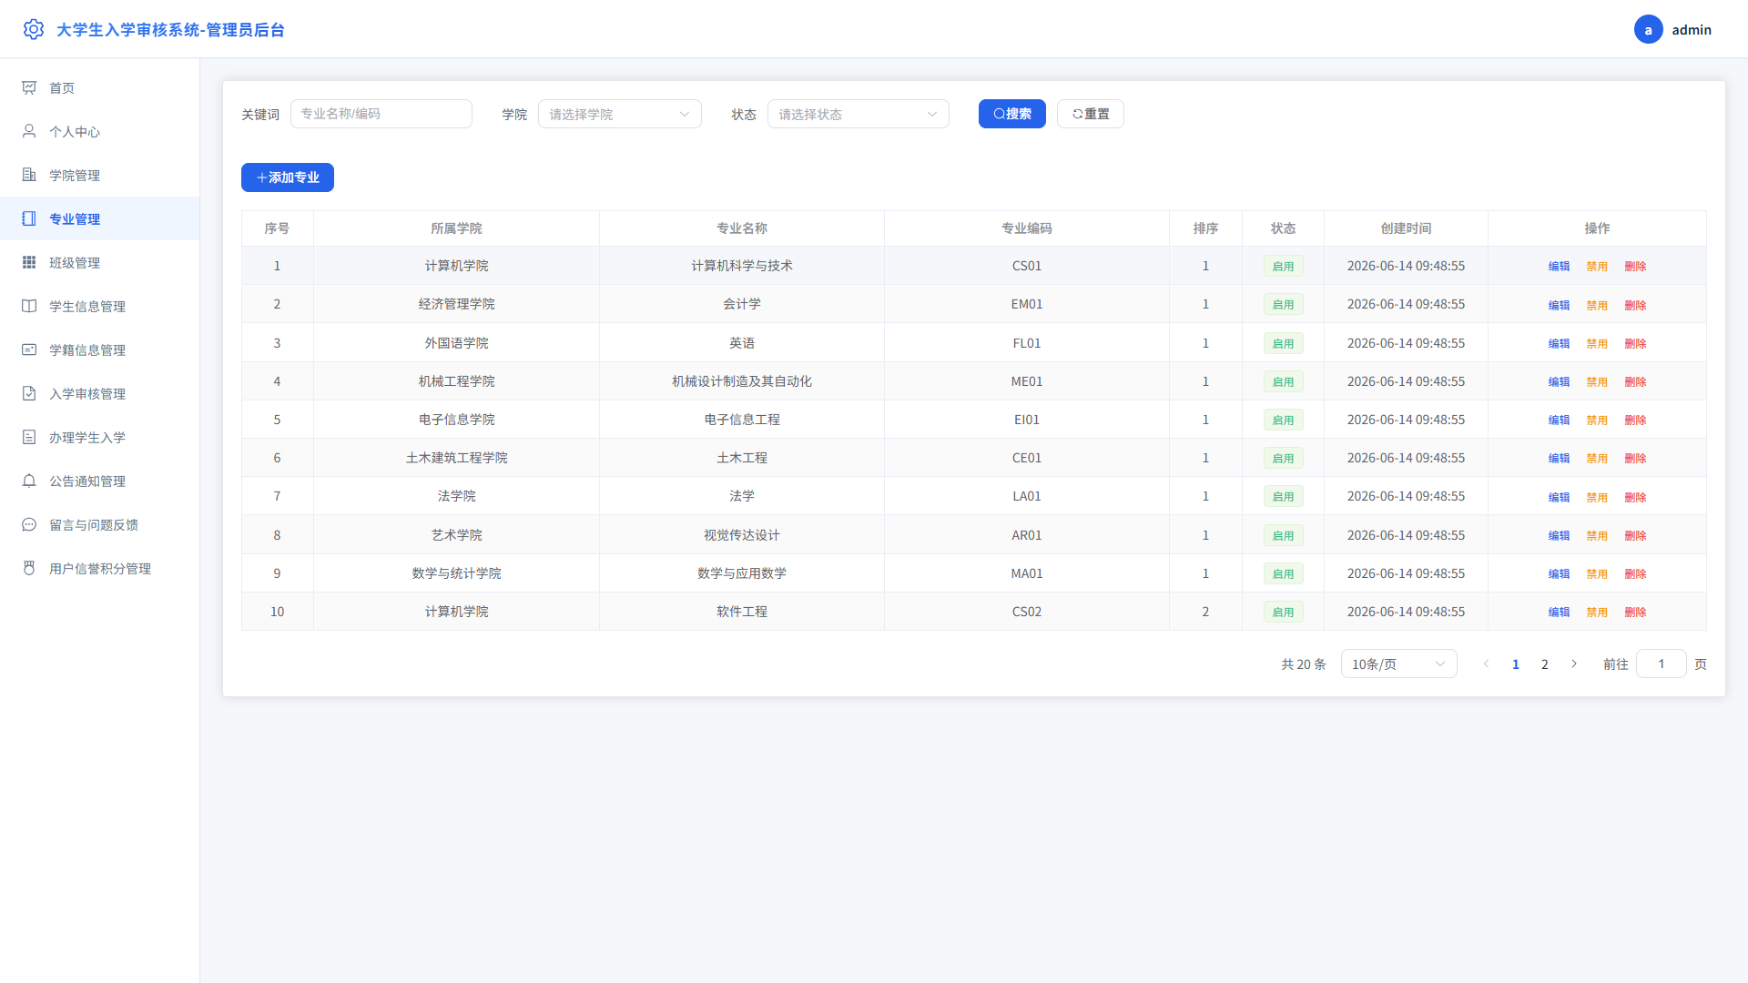Click the 班级管理 grid icon

coord(29,262)
